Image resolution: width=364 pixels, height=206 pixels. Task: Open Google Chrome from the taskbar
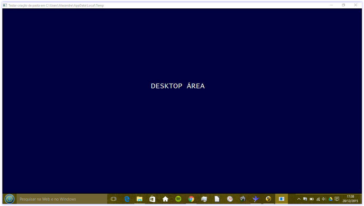pos(191,199)
